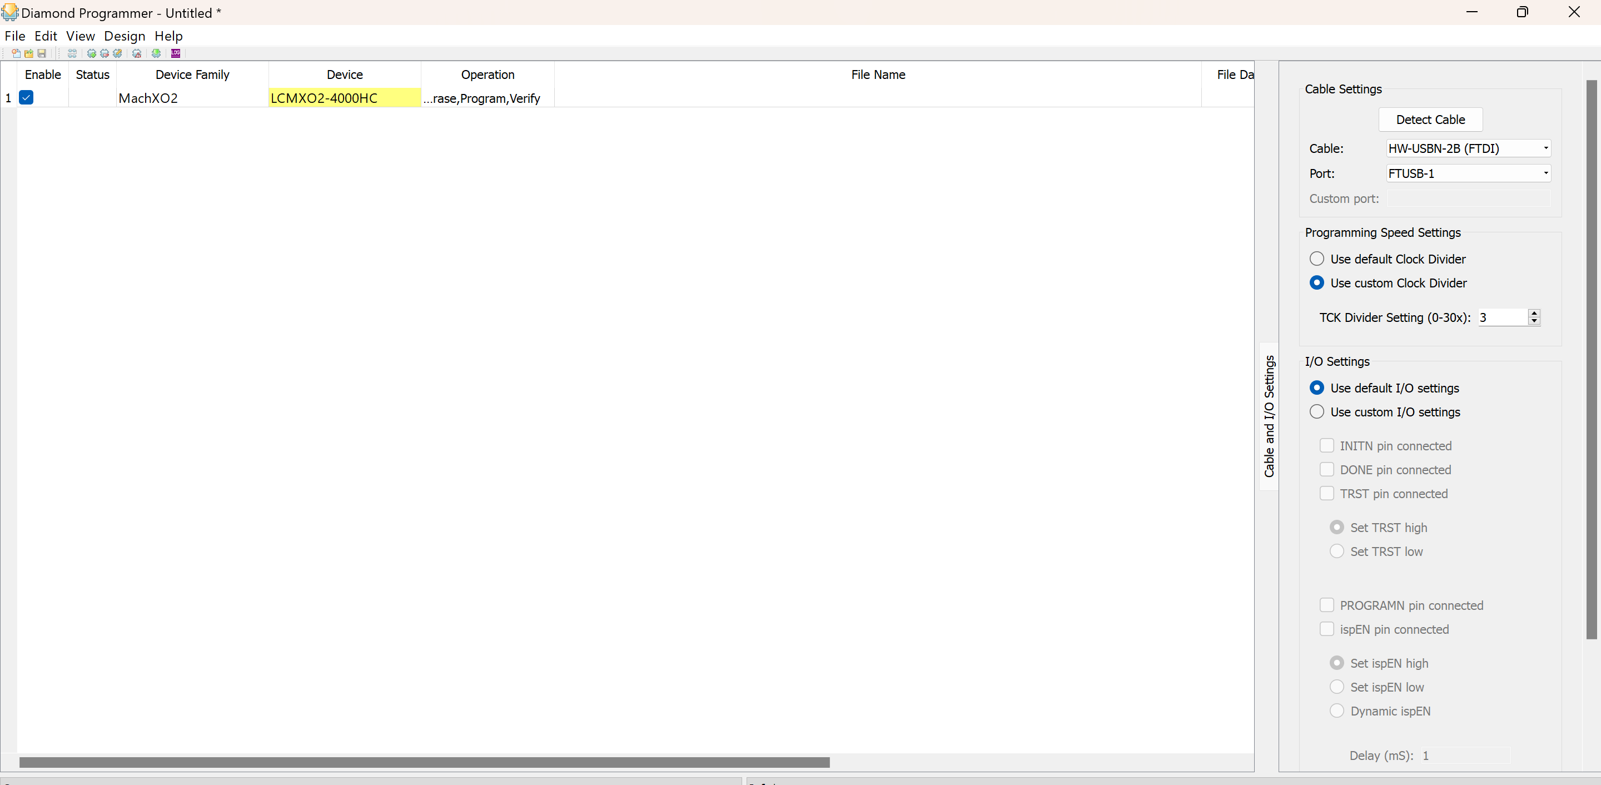Screen dimensions: 1601x785
Task: Click the Operation column header
Action: (x=488, y=74)
